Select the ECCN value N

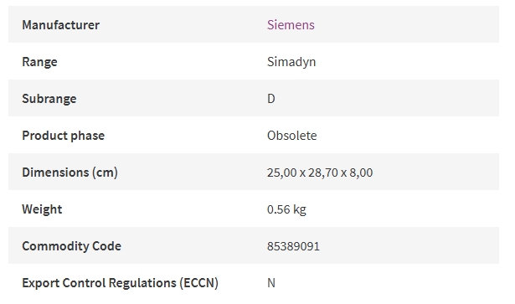[271, 283]
